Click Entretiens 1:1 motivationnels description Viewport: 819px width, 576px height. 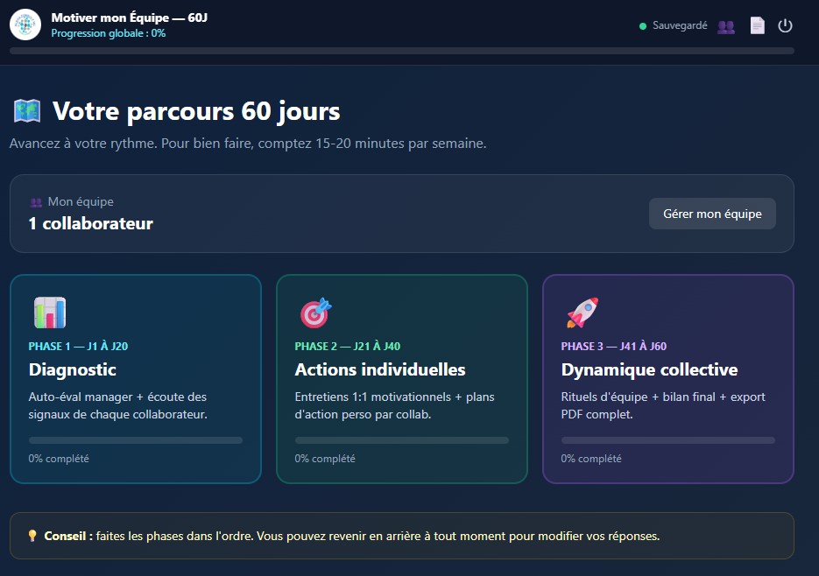(394, 405)
